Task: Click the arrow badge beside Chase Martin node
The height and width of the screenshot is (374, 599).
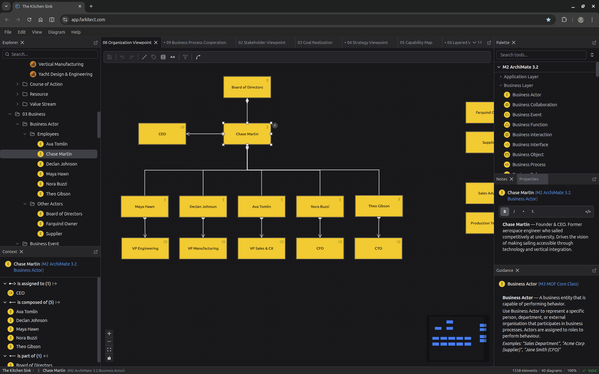Action: point(275,126)
